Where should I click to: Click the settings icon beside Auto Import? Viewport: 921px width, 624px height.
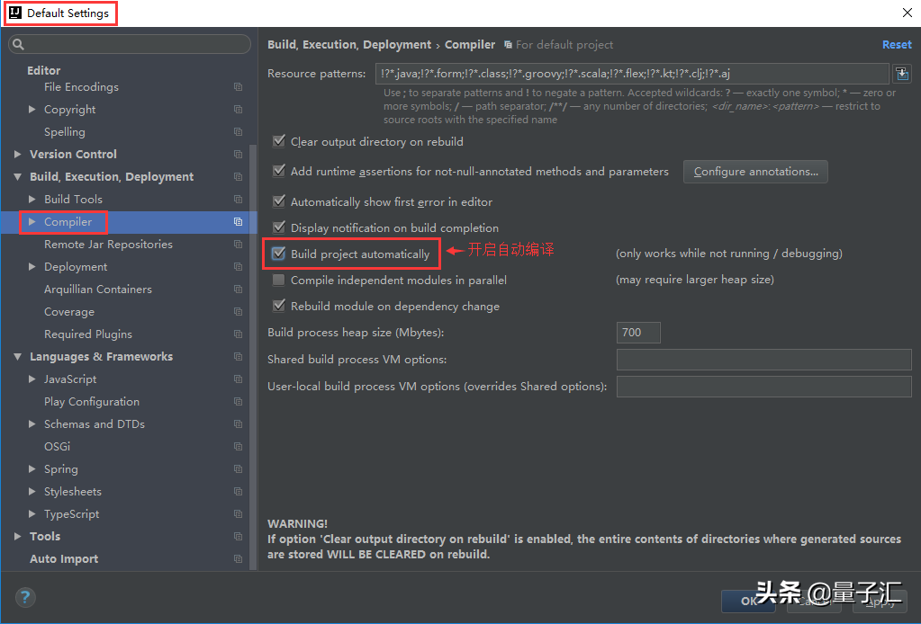[x=237, y=558]
